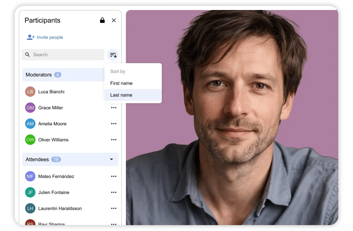
Task: Open options menu for Mateo Fernández
Action: pyautogui.click(x=114, y=177)
